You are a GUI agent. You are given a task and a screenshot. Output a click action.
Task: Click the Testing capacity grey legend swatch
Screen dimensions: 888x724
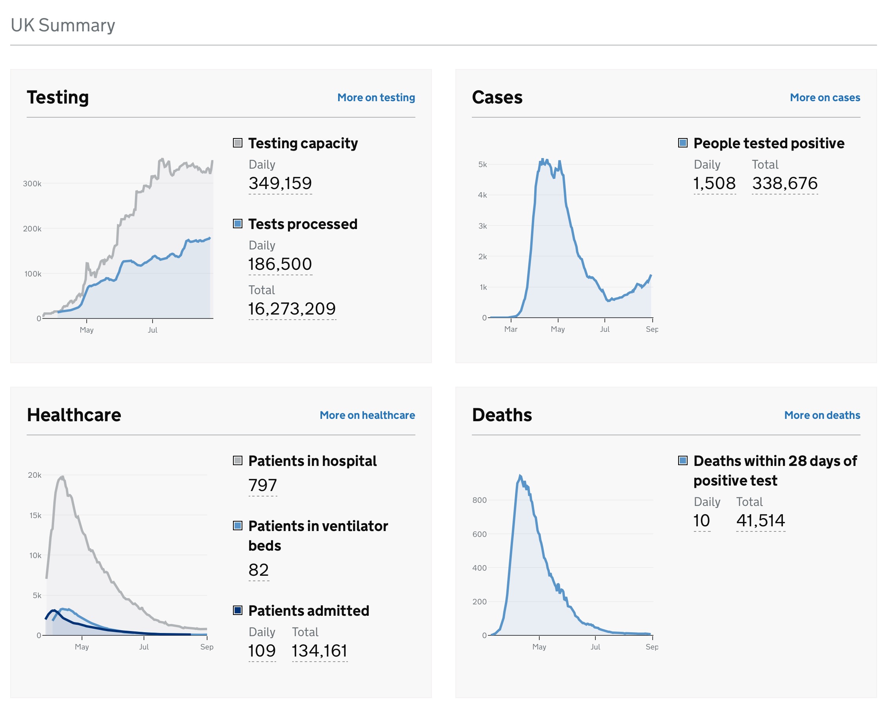point(237,143)
